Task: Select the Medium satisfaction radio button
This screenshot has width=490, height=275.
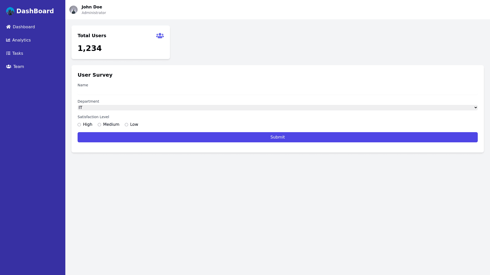Action: coord(99,125)
